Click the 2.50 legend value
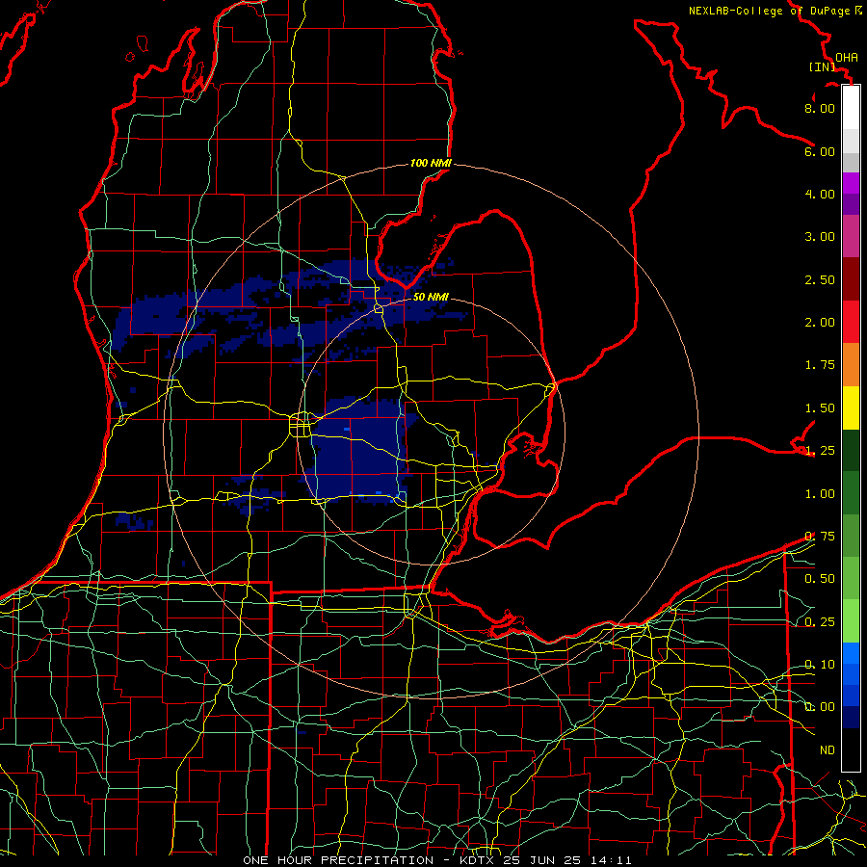The width and height of the screenshot is (867, 867). point(820,279)
